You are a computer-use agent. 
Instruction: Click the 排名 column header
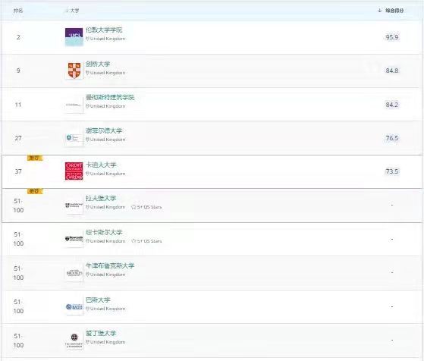pos(18,11)
